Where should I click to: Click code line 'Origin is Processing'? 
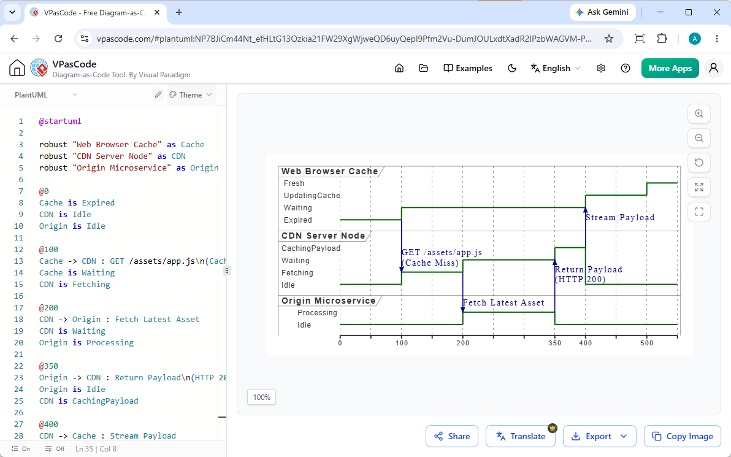(86, 343)
